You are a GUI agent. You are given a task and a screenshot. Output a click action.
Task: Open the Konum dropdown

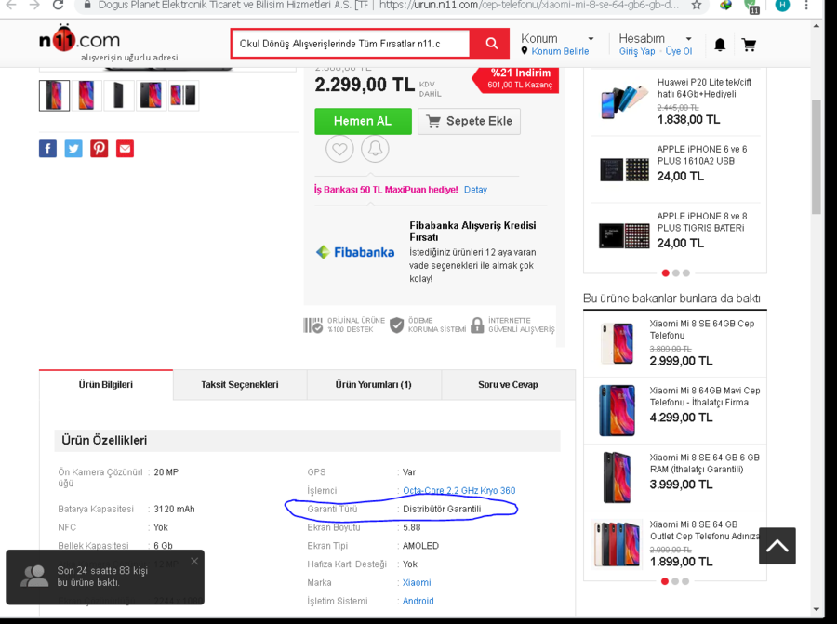557,38
